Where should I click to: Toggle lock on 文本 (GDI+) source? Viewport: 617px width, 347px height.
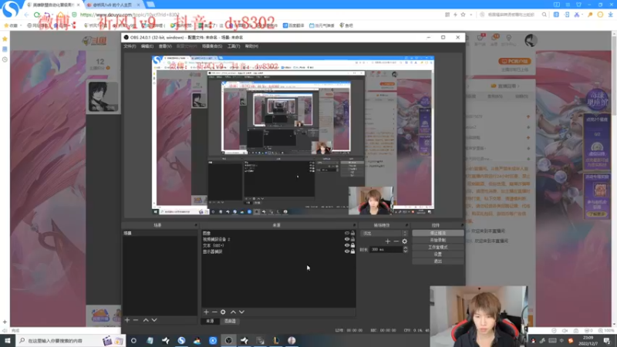353,245
